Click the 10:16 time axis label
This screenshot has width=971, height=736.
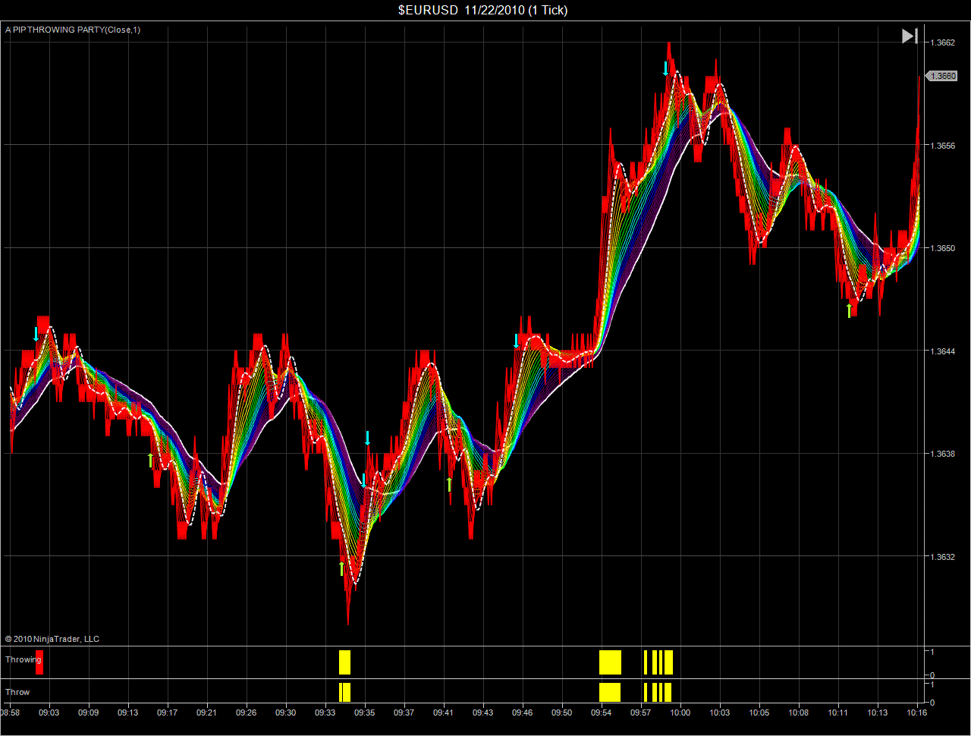click(917, 712)
